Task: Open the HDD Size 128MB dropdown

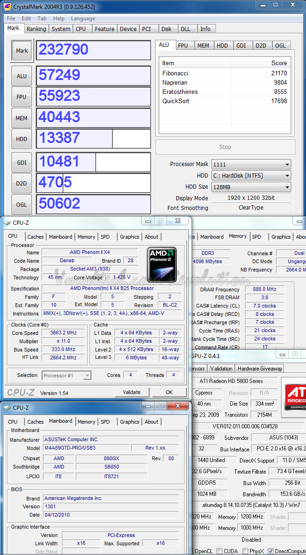Action: [251, 187]
